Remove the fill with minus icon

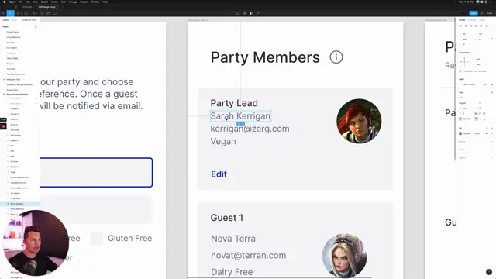click(x=492, y=133)
